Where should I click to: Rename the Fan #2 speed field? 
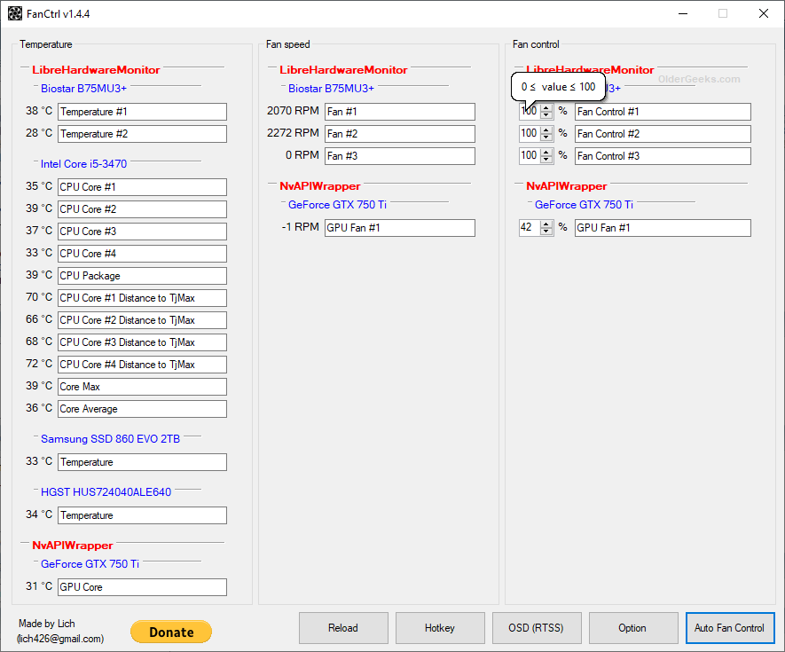click(400, 134)
